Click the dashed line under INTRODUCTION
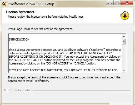Image resolution: width=135 pixels, height=105 pixels. pyautogui.click(x=15, y=43)
